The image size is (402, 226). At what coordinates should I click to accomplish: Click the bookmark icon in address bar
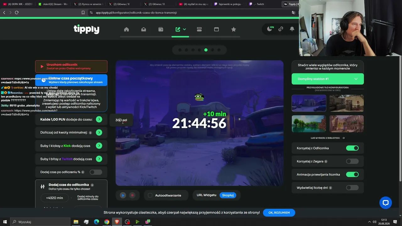pos(83,13)
